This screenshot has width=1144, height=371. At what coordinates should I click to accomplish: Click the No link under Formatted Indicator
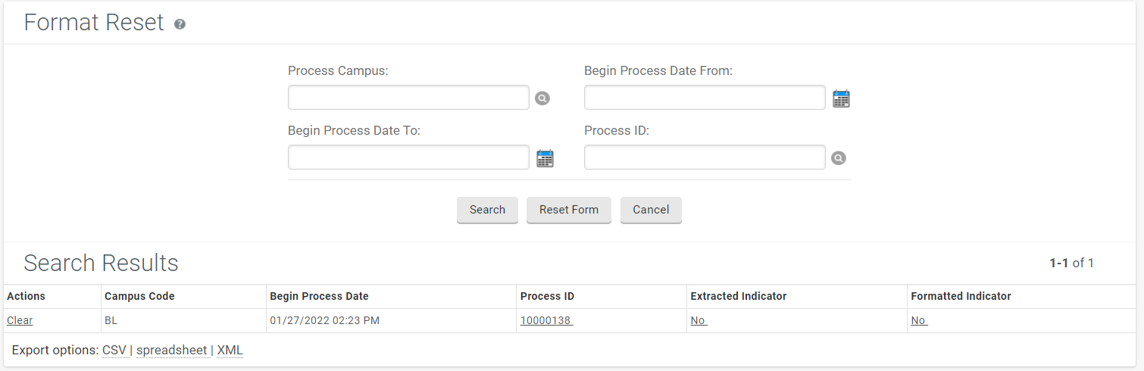918,320
